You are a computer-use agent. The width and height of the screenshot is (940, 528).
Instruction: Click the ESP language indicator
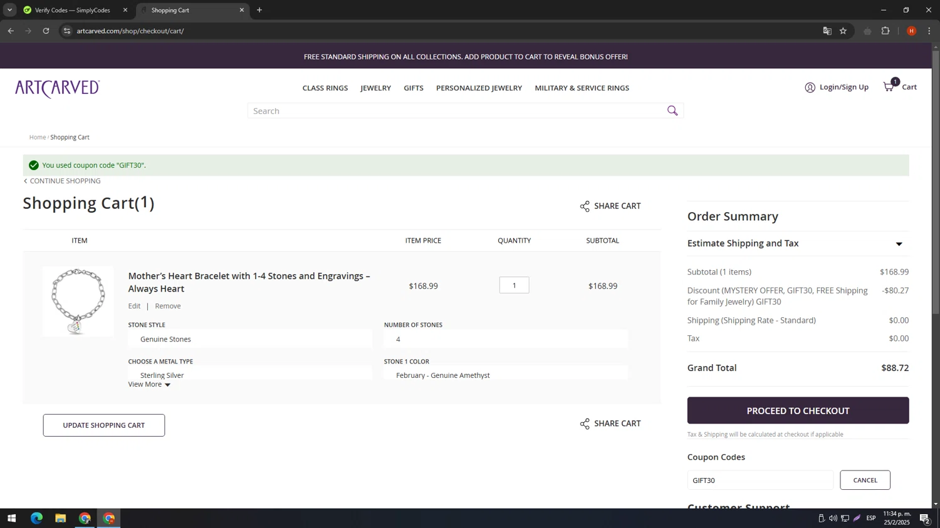pos(871,518)
